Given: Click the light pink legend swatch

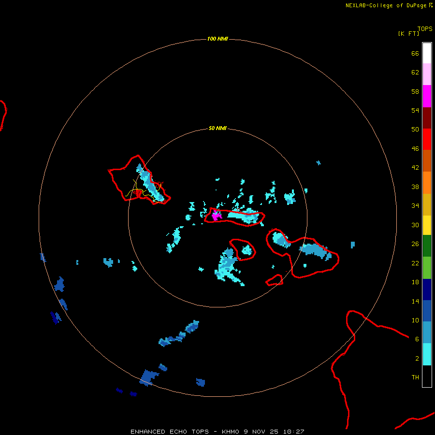Looking at the screenshot, I should 427,74.
